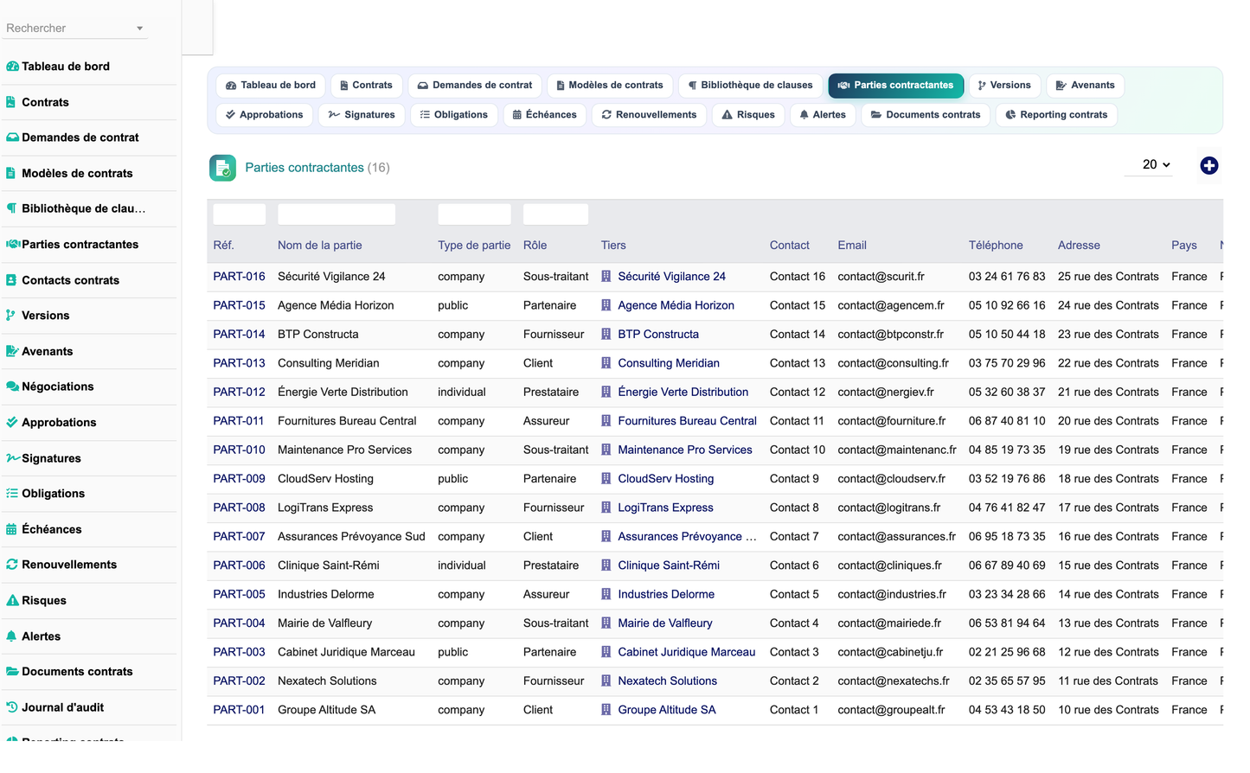Sort by the Email column header
This screenshot has width=1250, height=773.
tap(852, 246)
